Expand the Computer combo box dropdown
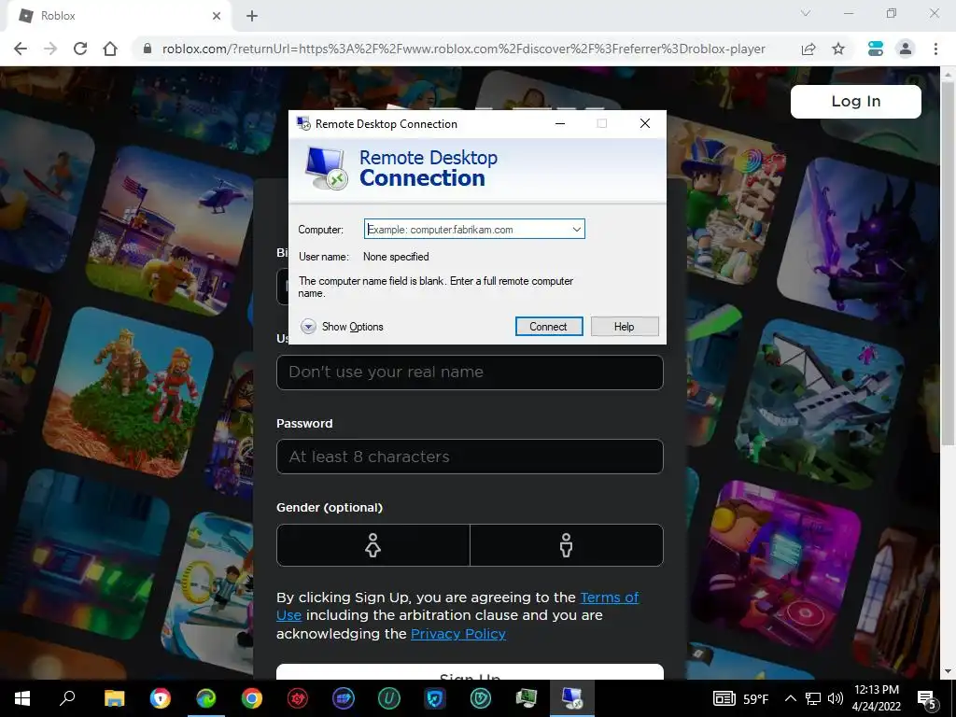This screenshot has width=956, height=717. 576,230
